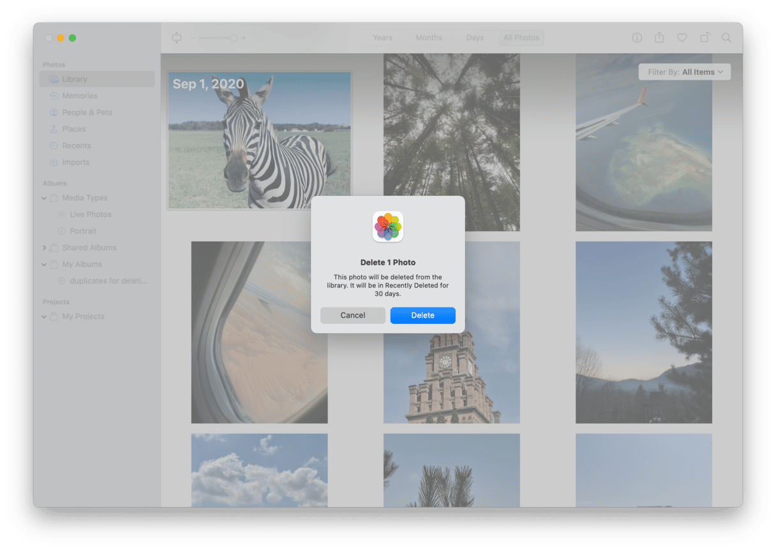776x551 pixels.
Task: Click the Favorite heart icon
Action: 682,38
